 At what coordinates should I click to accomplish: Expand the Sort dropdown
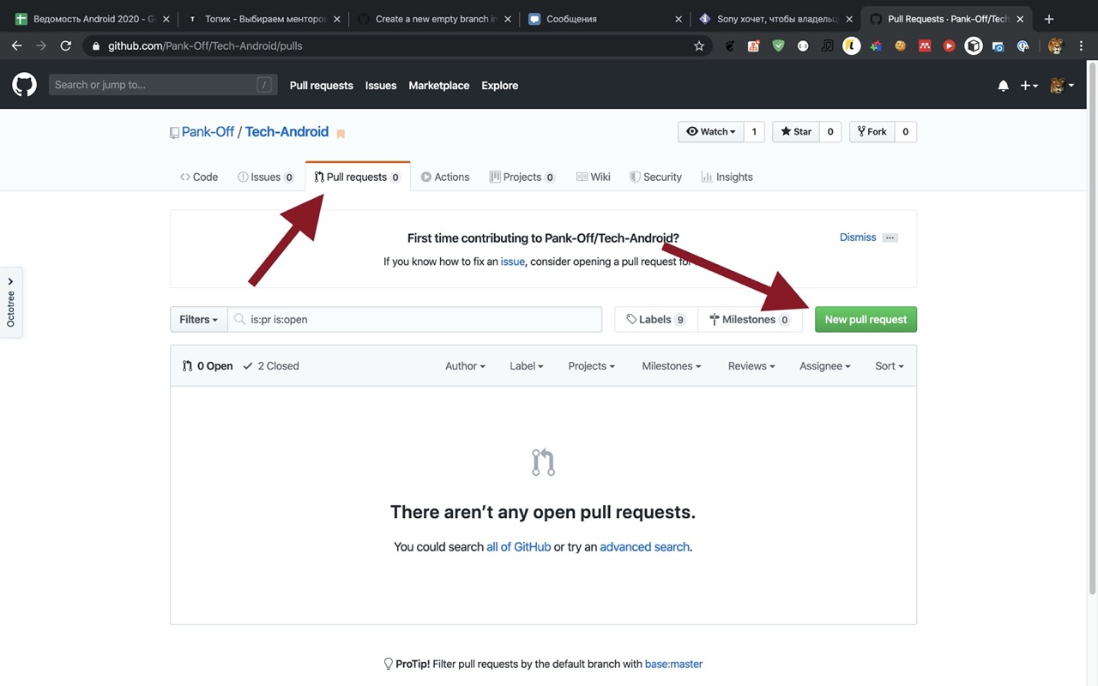890,366
